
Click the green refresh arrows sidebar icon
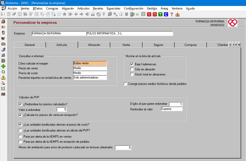(3, 72)
